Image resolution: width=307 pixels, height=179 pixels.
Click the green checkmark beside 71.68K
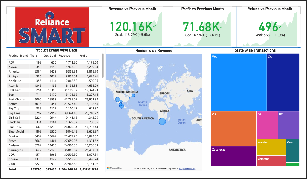pos(221,27)
